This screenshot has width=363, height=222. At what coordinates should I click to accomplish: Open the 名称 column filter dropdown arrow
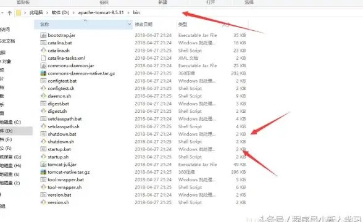point(130,24)
